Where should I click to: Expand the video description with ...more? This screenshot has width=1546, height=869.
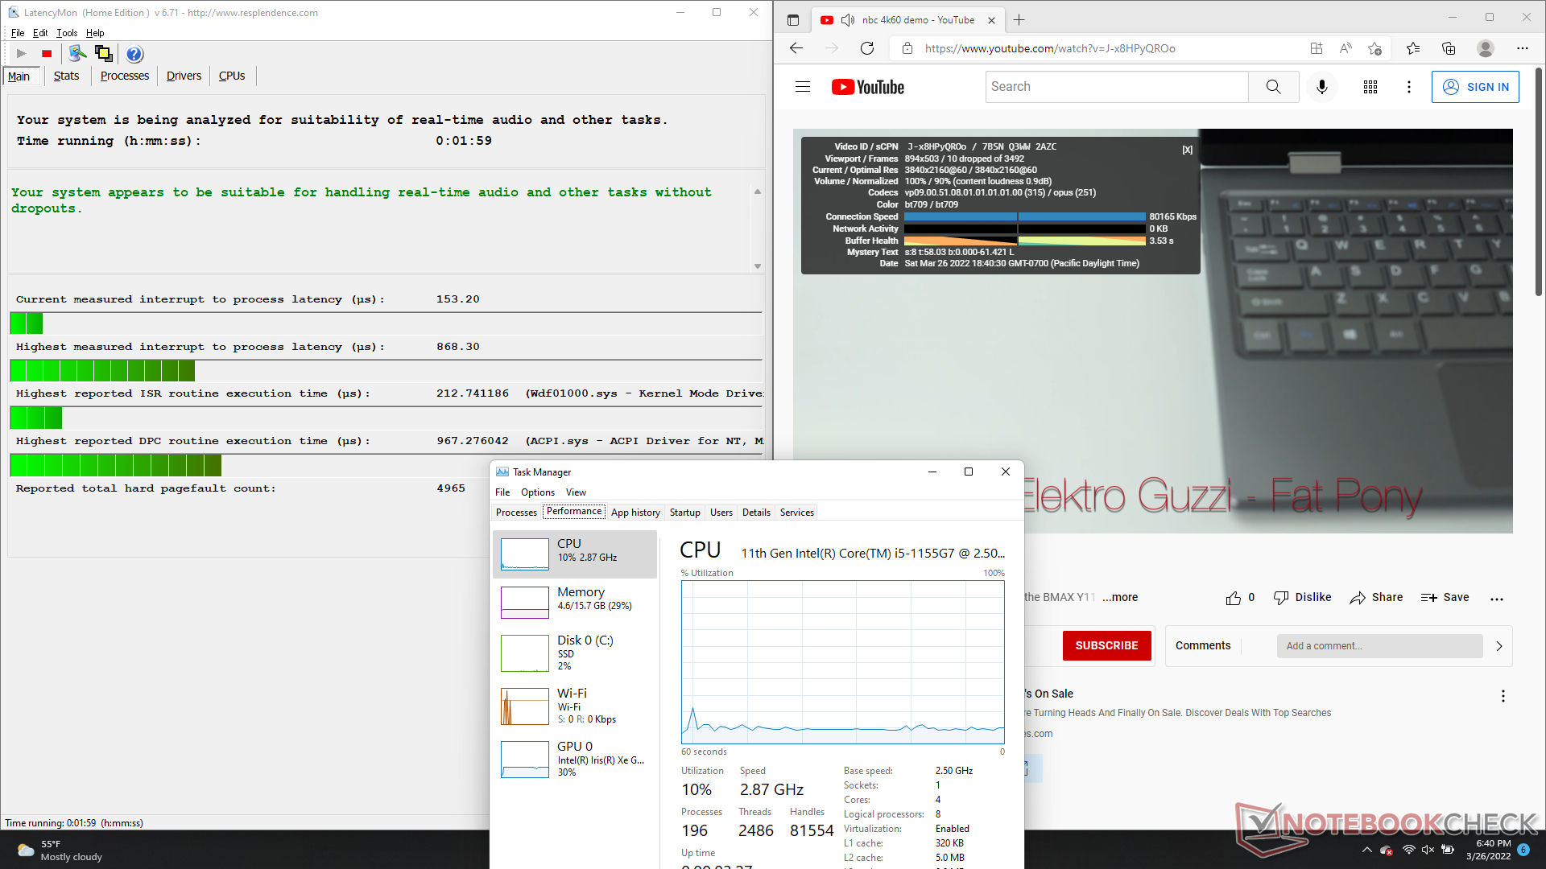[x=1120, y=597]
